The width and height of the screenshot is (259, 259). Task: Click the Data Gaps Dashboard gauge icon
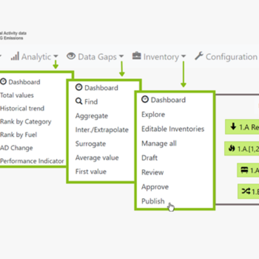pos(79,88)
